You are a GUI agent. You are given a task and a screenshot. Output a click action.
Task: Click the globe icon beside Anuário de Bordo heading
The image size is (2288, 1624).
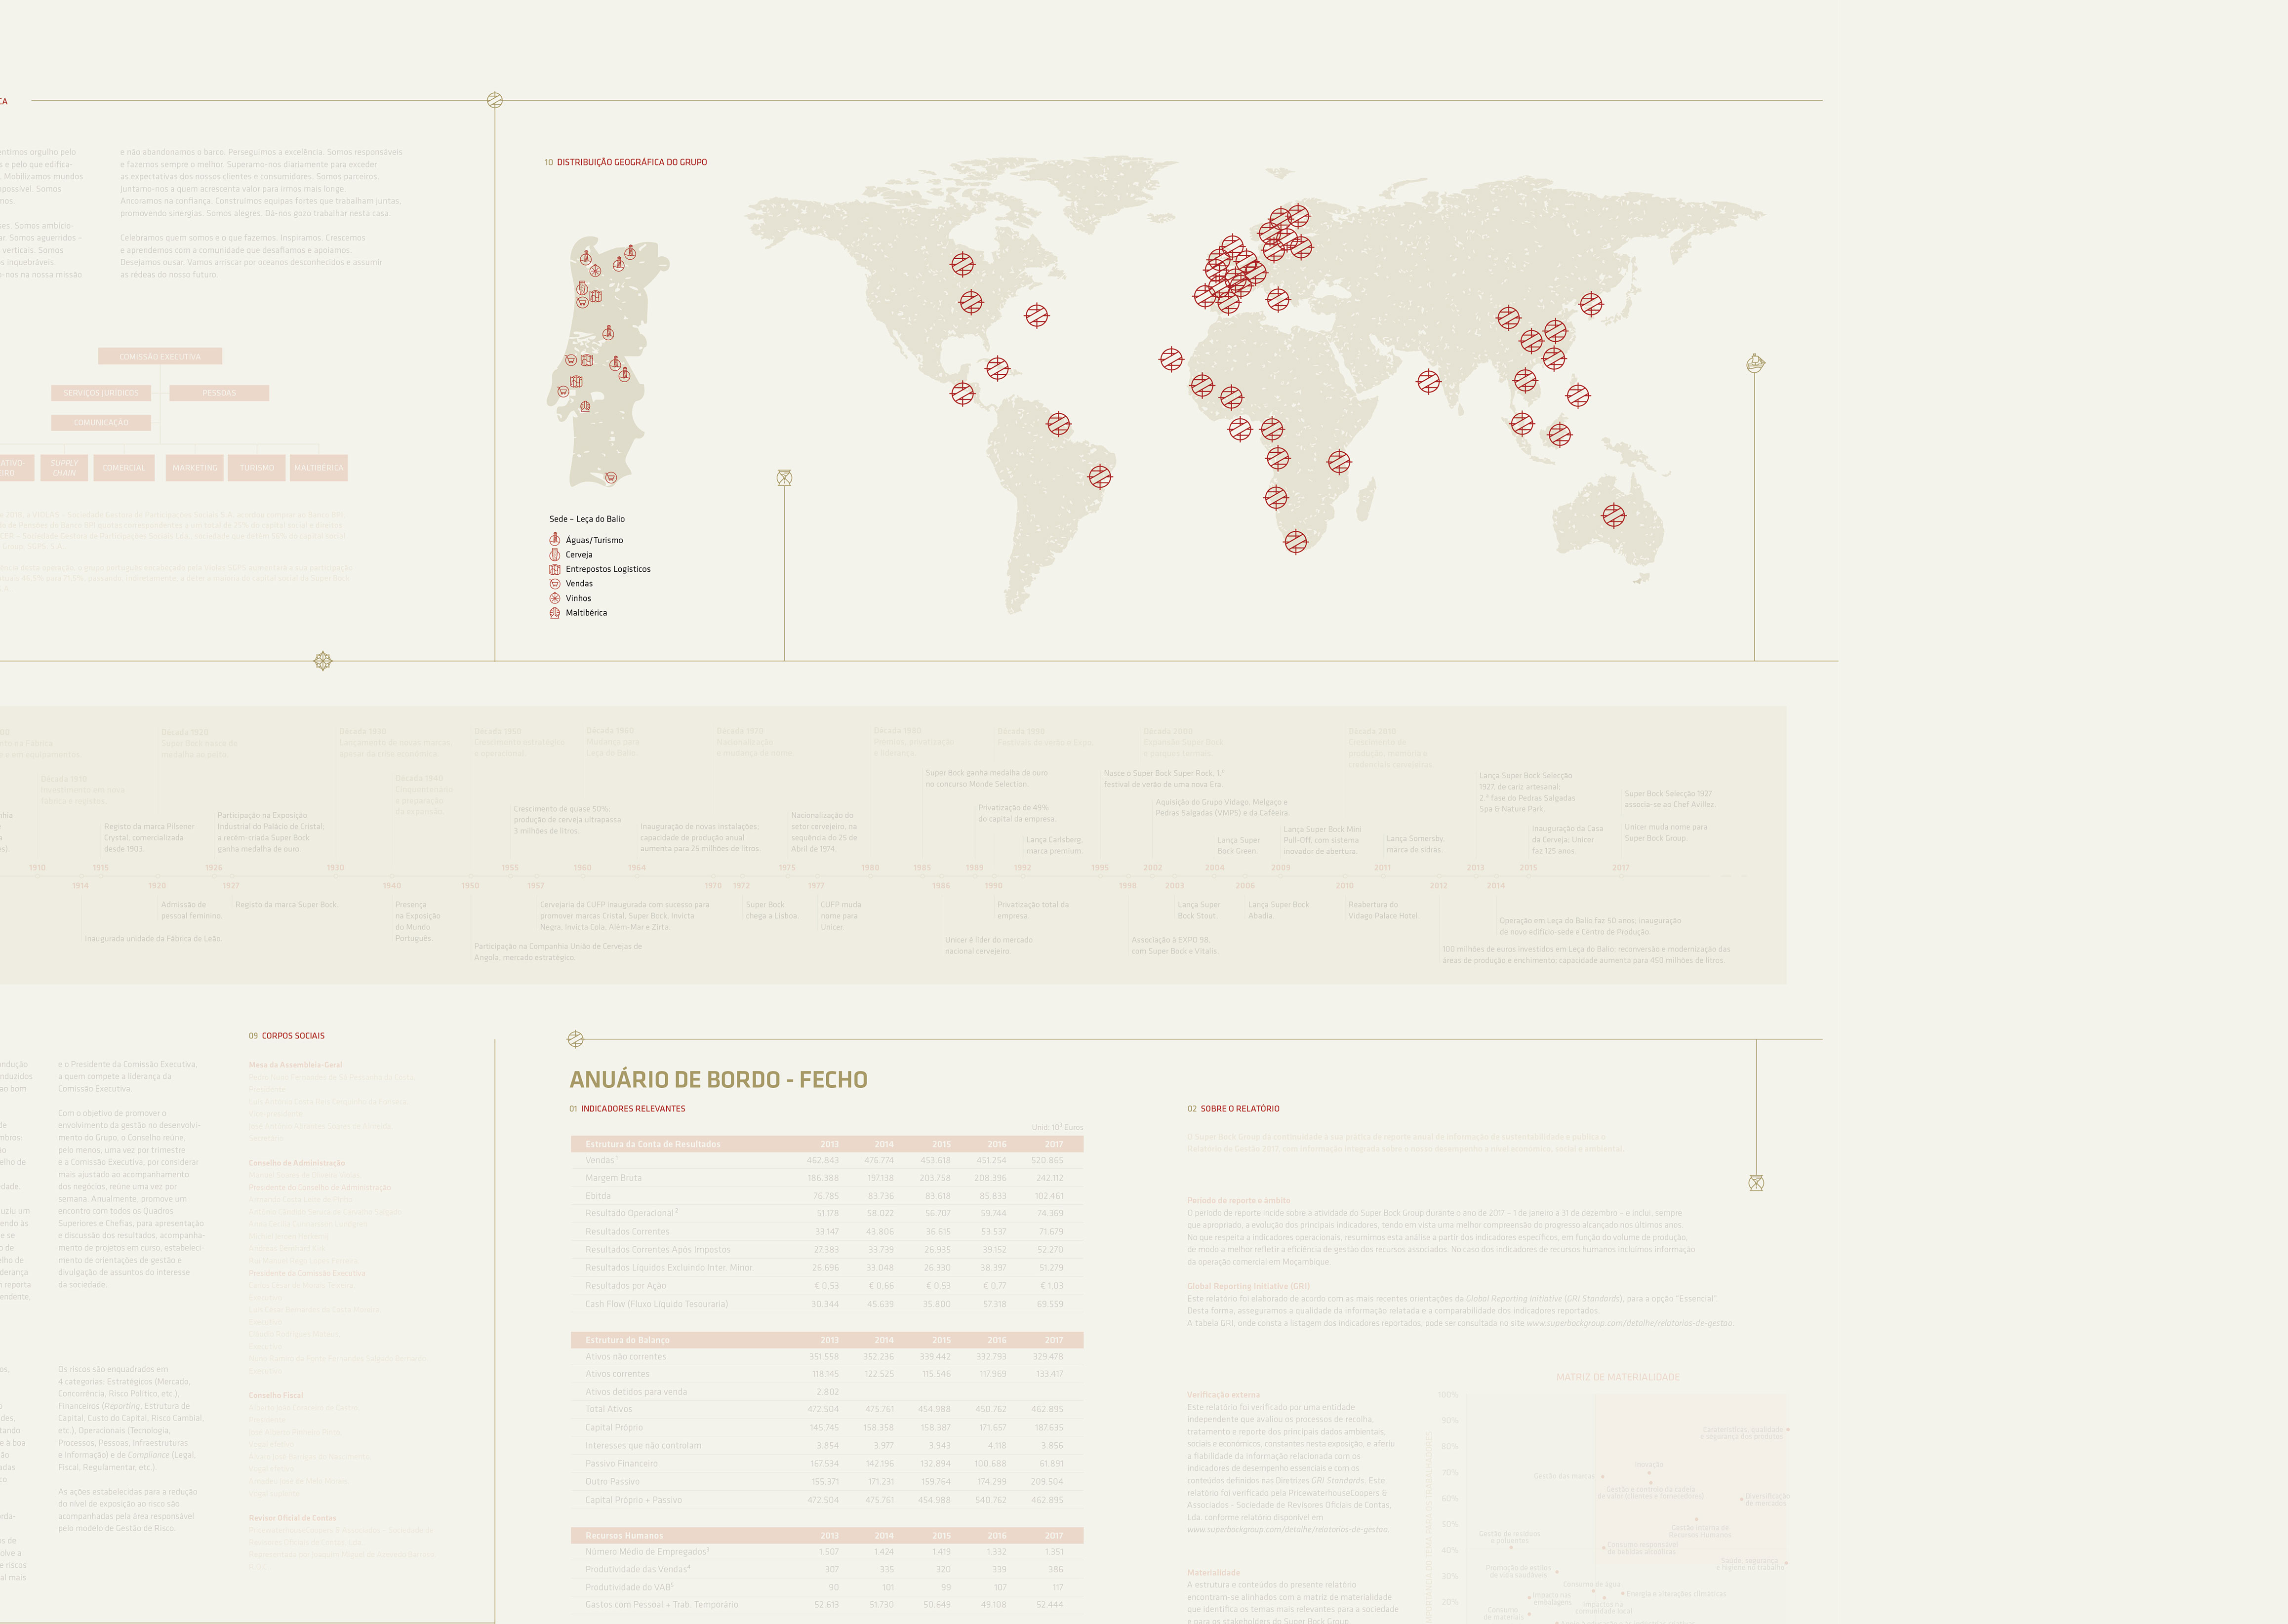click(x=575, y=1040)
